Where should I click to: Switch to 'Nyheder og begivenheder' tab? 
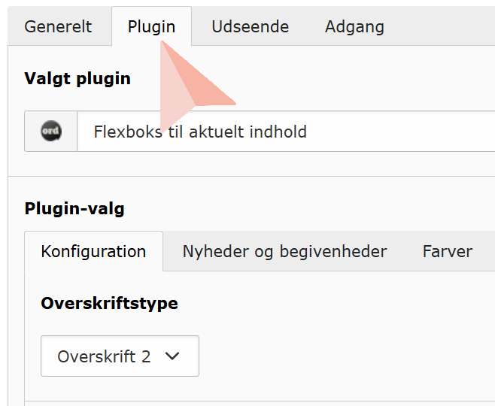point(284,251)
